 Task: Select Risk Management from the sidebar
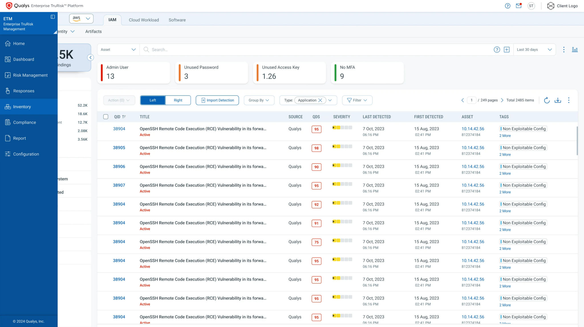[30, 75]
